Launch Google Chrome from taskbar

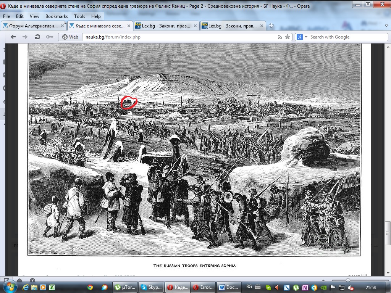(x=90, y=287)
